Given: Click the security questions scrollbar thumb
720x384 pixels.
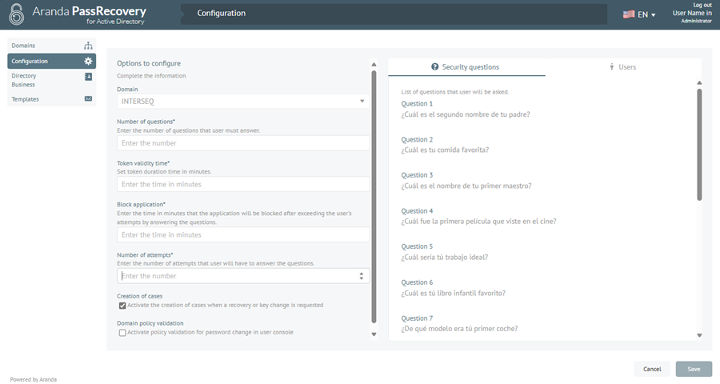Looking at the screenshot, I should [699, 145].
